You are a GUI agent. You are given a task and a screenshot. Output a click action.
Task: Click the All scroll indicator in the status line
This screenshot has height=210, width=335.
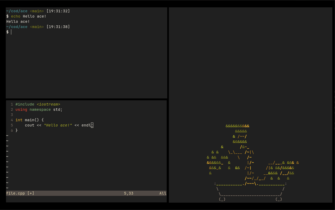163,193
